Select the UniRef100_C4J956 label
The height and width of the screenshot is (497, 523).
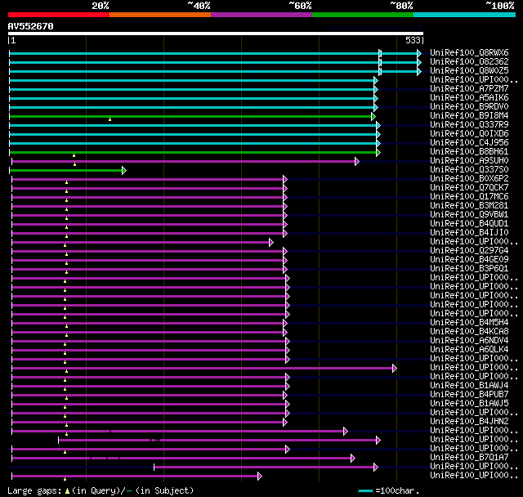click(x=469, y=143)
